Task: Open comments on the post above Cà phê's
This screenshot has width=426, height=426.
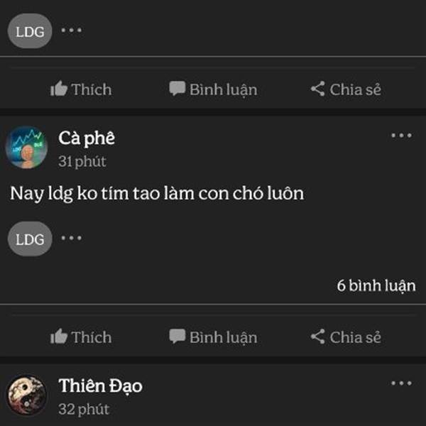Action: click(x=213, y=89)
